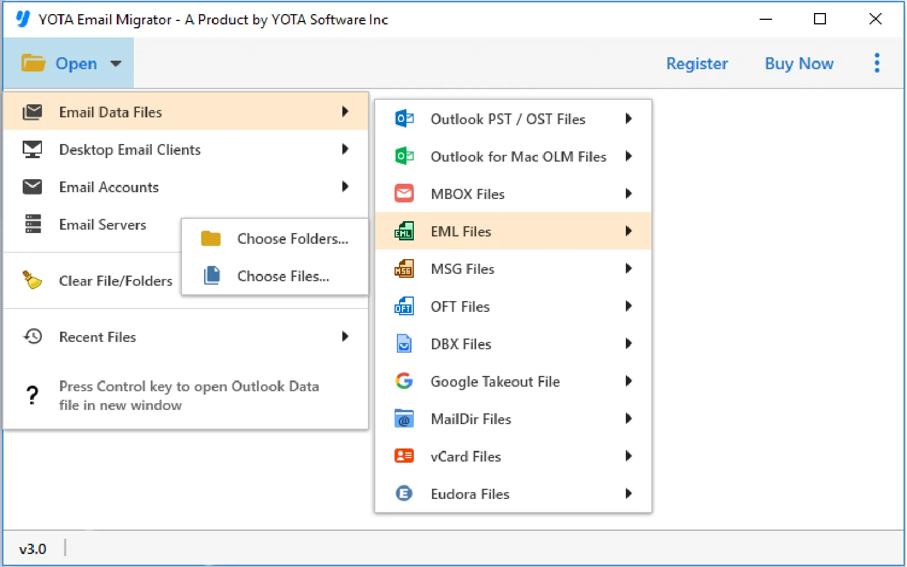This screenshot has width=907, height=567.
Task: Expand the Desktop Email Clients submenu arrow
Action: (345, 149)
